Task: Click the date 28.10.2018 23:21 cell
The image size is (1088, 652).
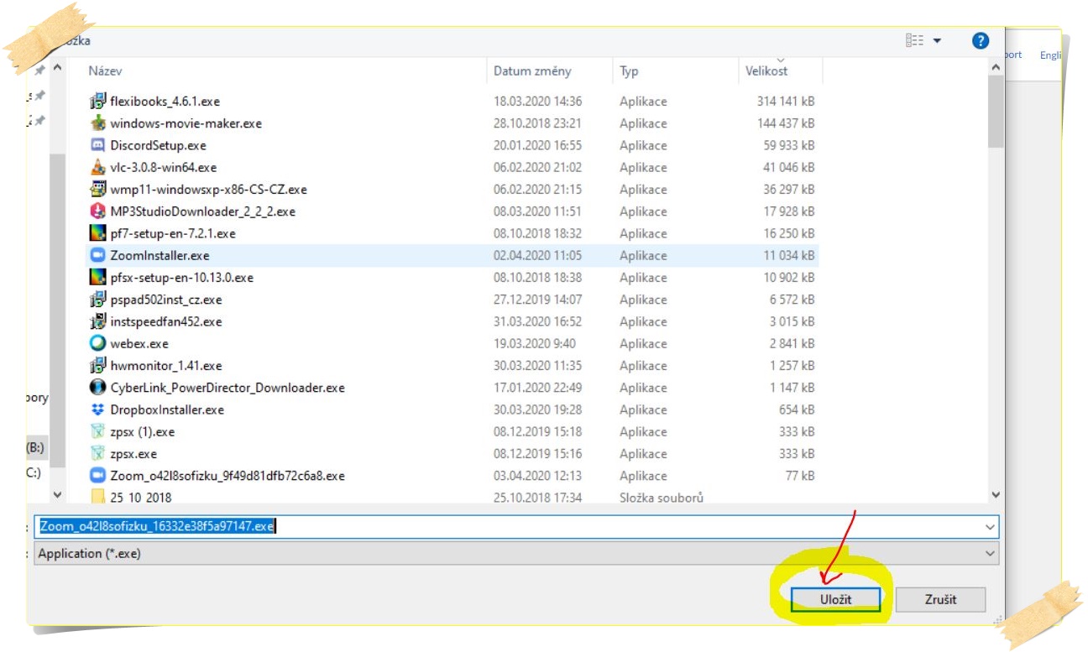Action: [537, 123]
